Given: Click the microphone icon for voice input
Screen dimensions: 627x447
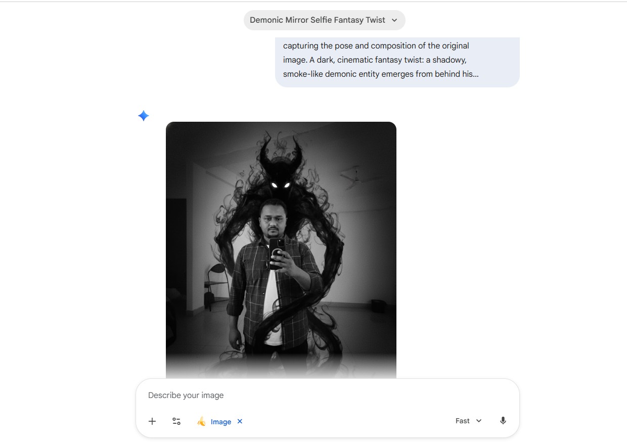Looking at the screenshot, I should (503, 420).
